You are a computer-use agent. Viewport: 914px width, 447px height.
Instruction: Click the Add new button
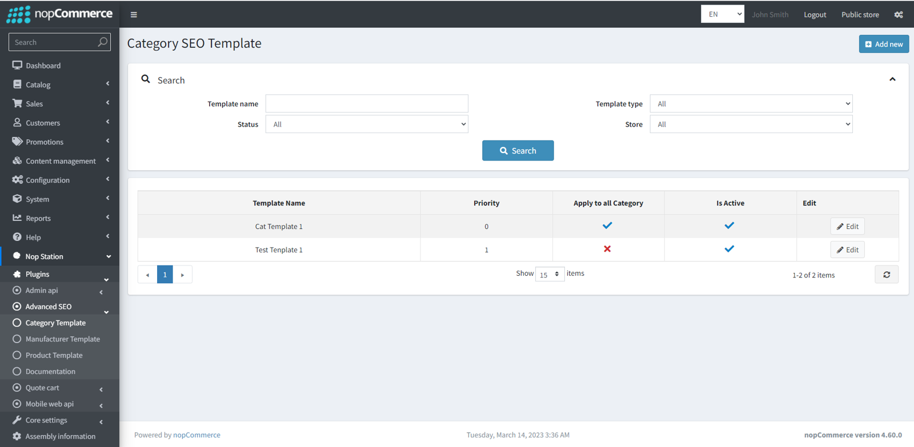coord(884,44)
